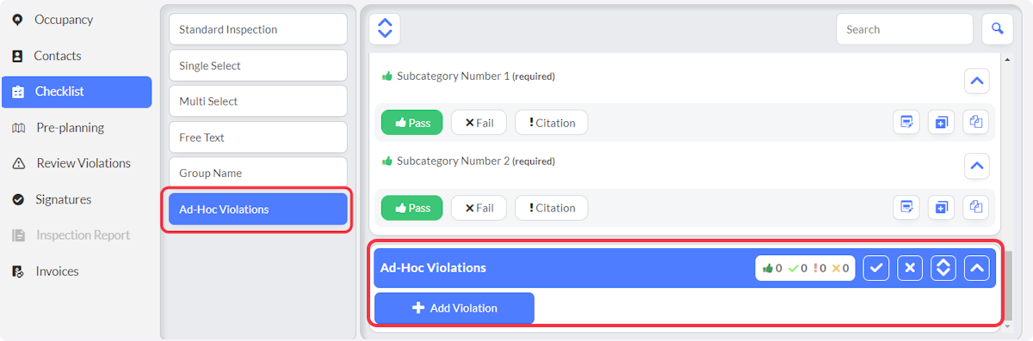1033x341 pixels.
Task: Mark Subcategory Number 1 as Pass
Action: tap(411, 123)
